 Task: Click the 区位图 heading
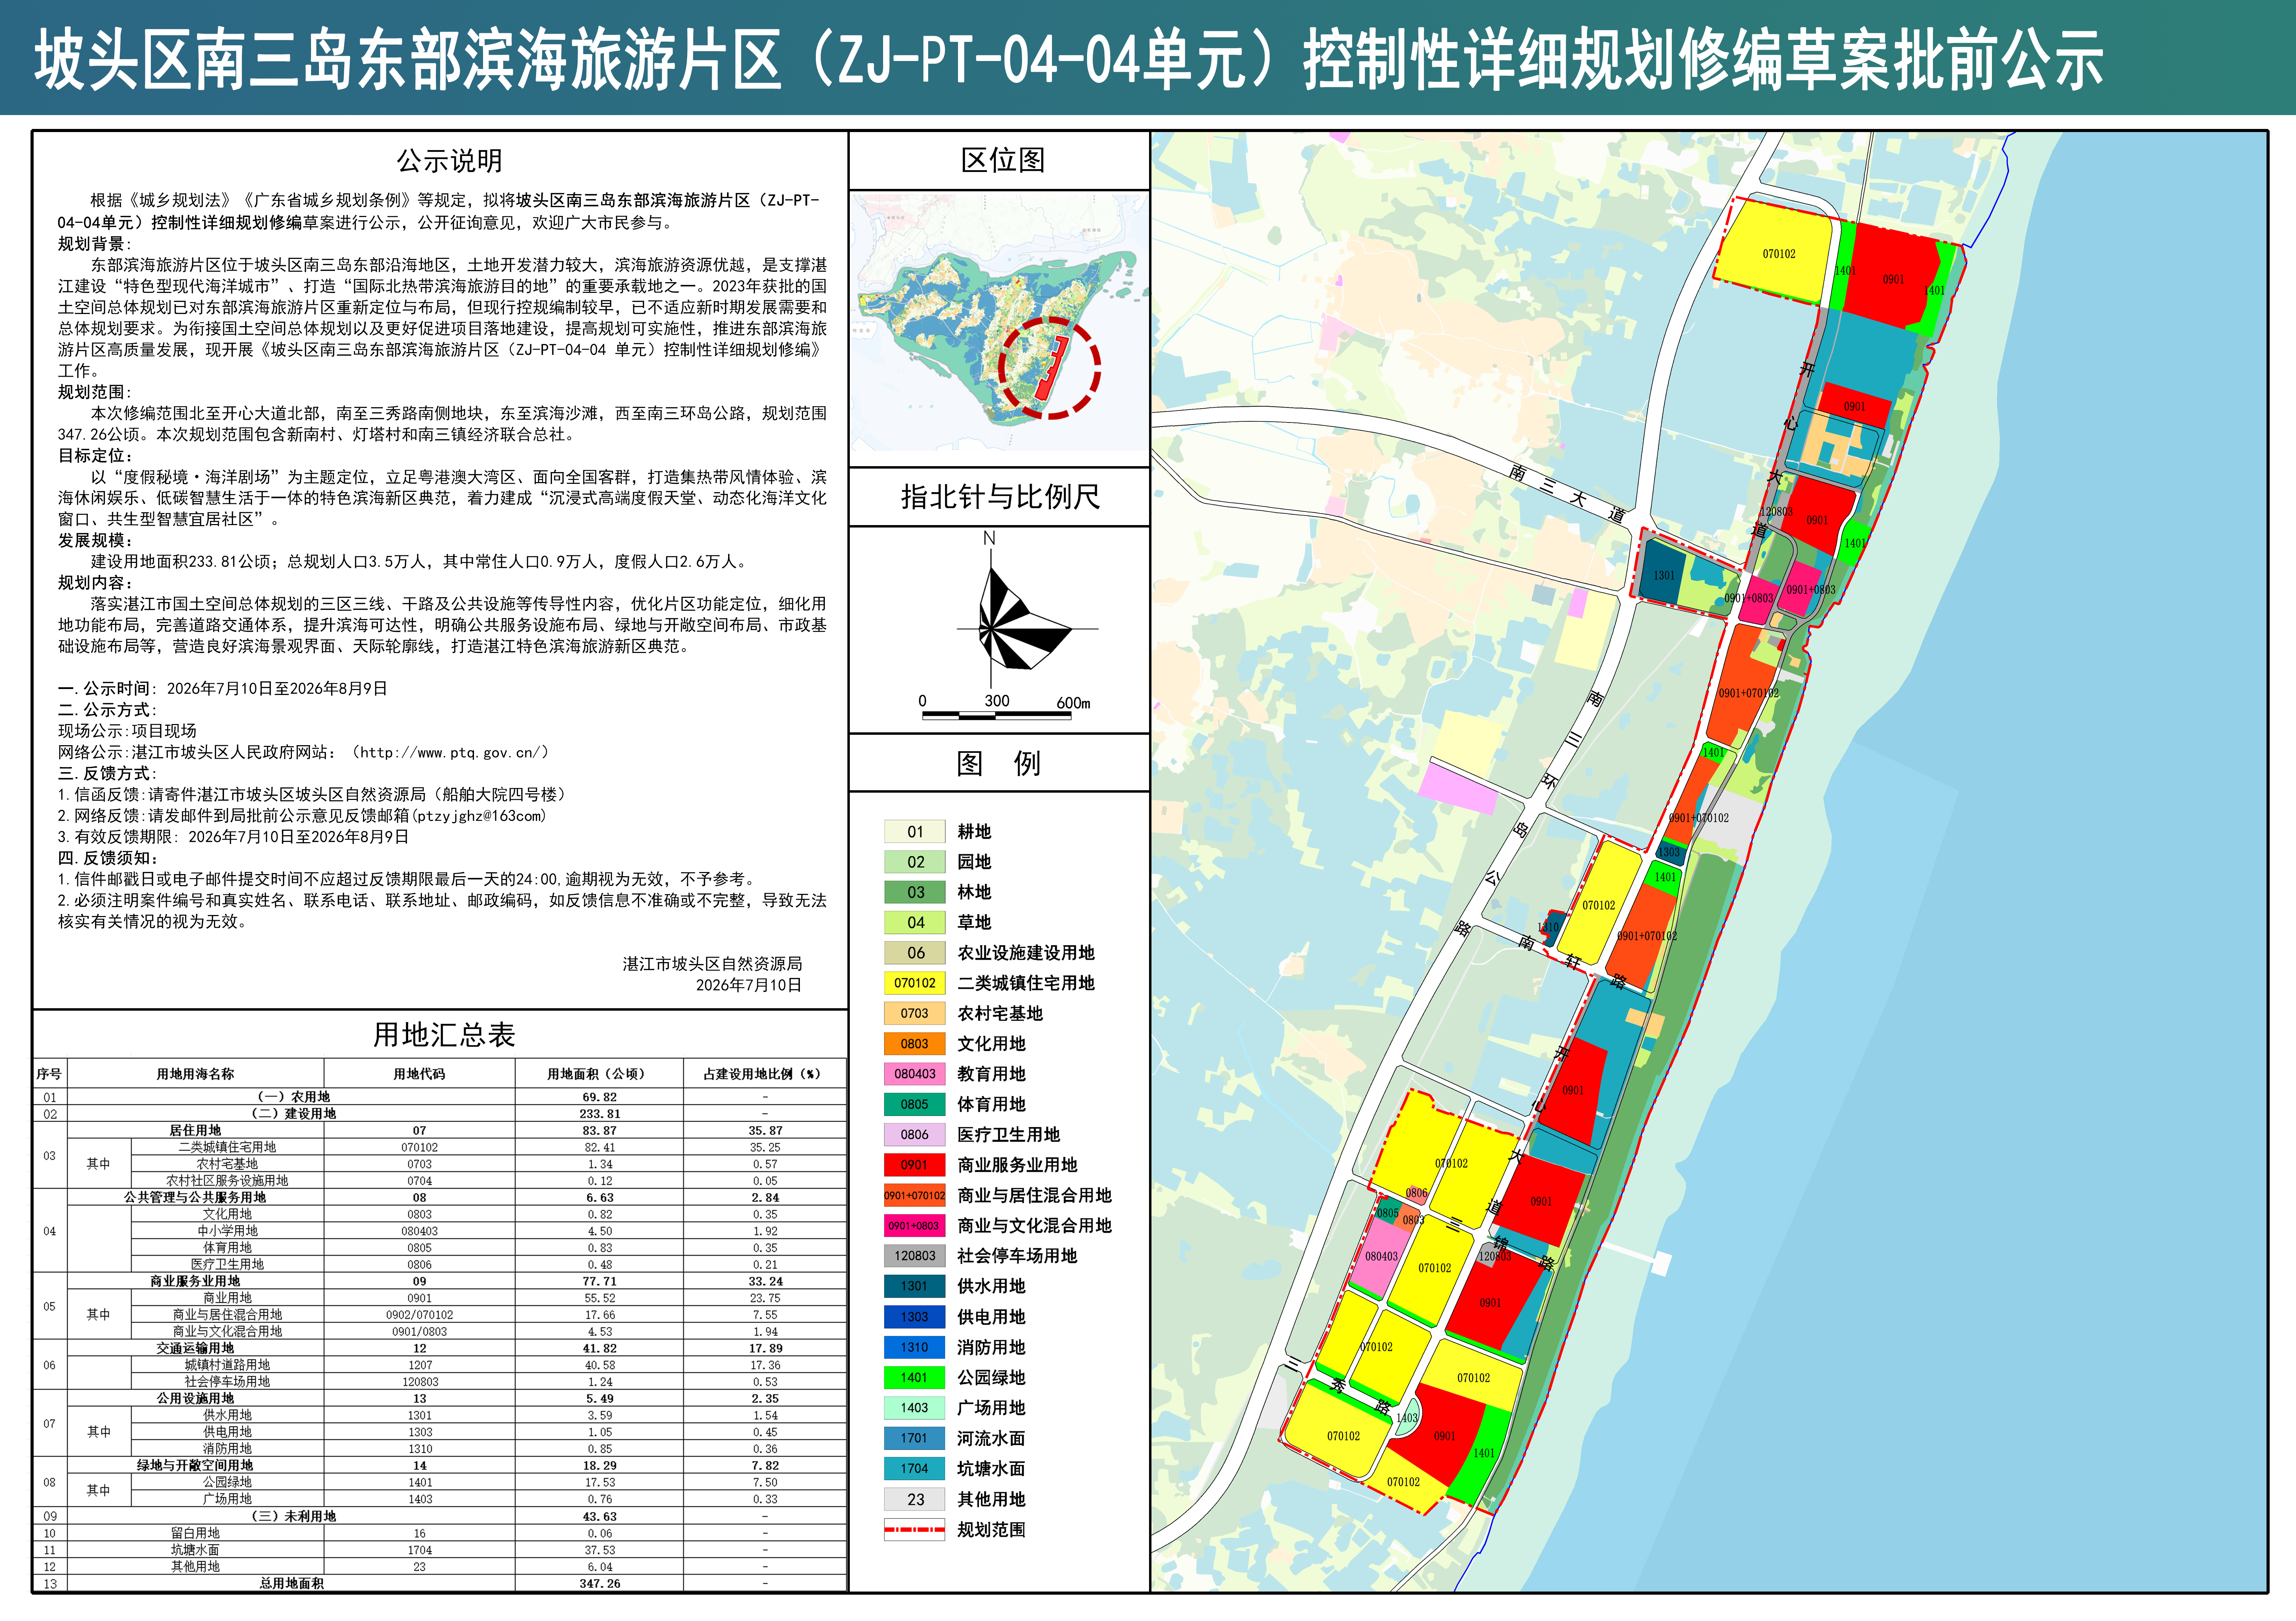click(1003, 160)
